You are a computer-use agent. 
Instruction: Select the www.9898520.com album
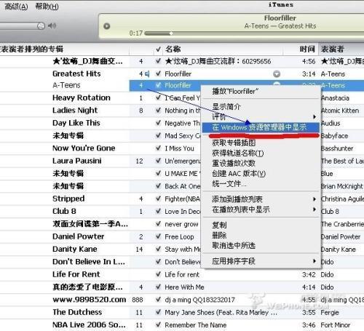[90, 300]
